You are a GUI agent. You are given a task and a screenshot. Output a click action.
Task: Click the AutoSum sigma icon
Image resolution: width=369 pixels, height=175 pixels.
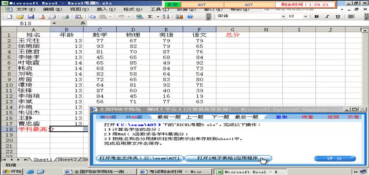[x=150, y=17]
